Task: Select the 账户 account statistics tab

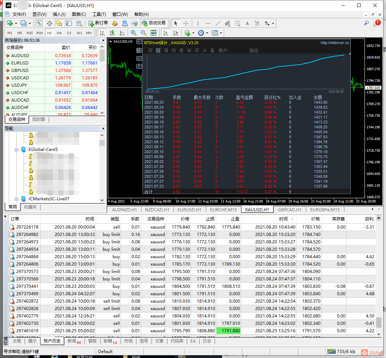Action: (223, 50)
